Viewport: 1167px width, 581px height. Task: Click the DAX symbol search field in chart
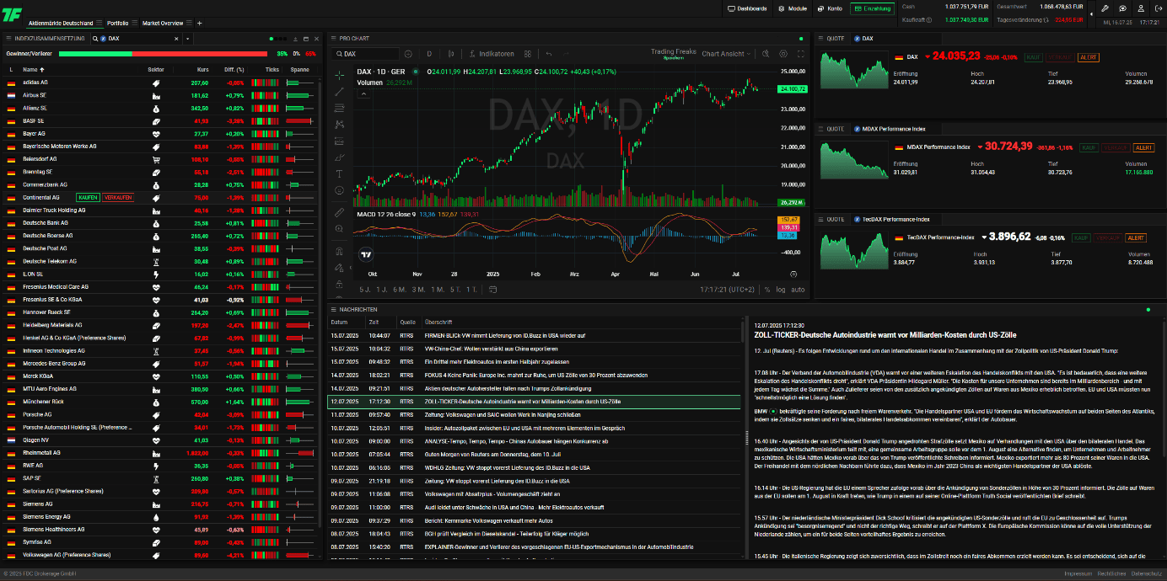(367, 54)
